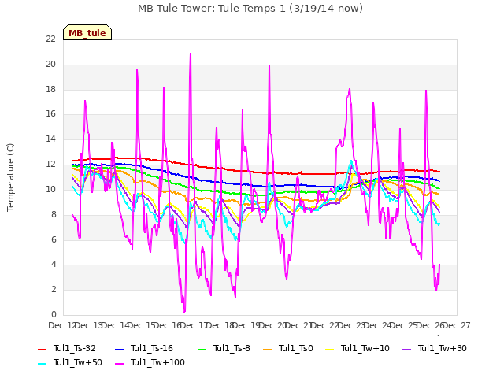
Task: Click the red Tul1_Ts-32 legend swatch
Action: [x=42, y=349]
